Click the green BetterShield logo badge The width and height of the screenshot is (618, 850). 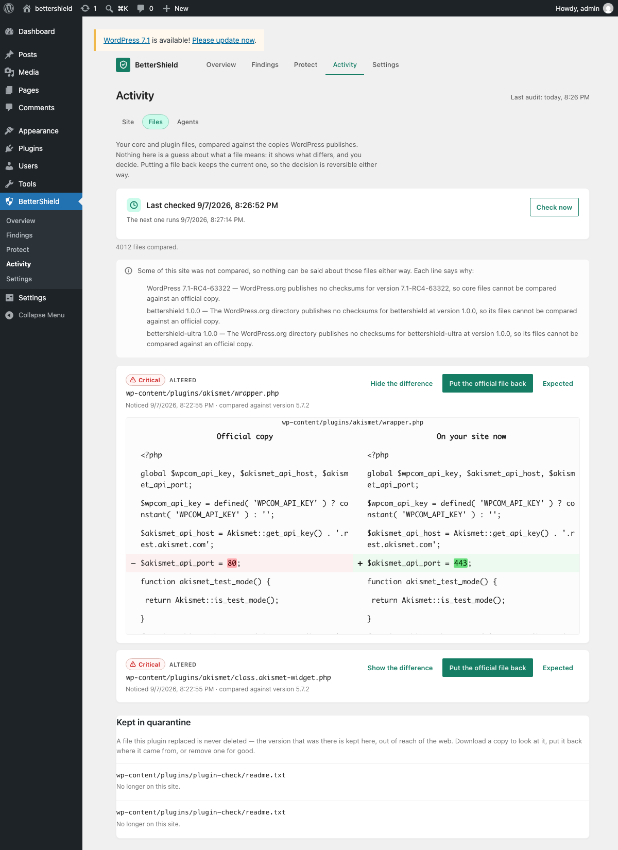[x=123, y=65]
